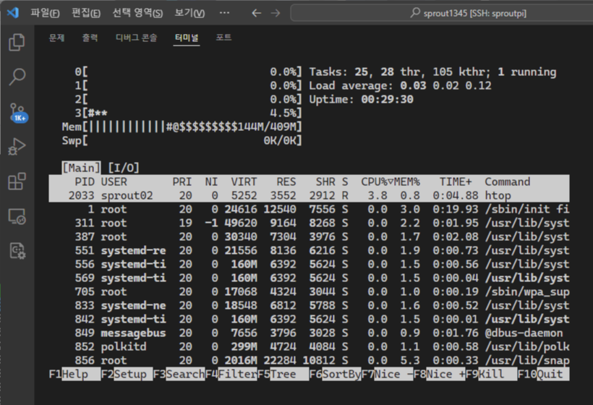This screenshot has width=593, height=405.
Task: Click the sprout1345 [SSH: sproutpi] search box
Action: (442, 13)
